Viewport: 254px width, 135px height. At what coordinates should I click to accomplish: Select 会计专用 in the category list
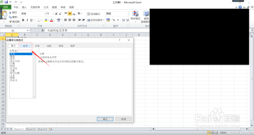[15, 61]
